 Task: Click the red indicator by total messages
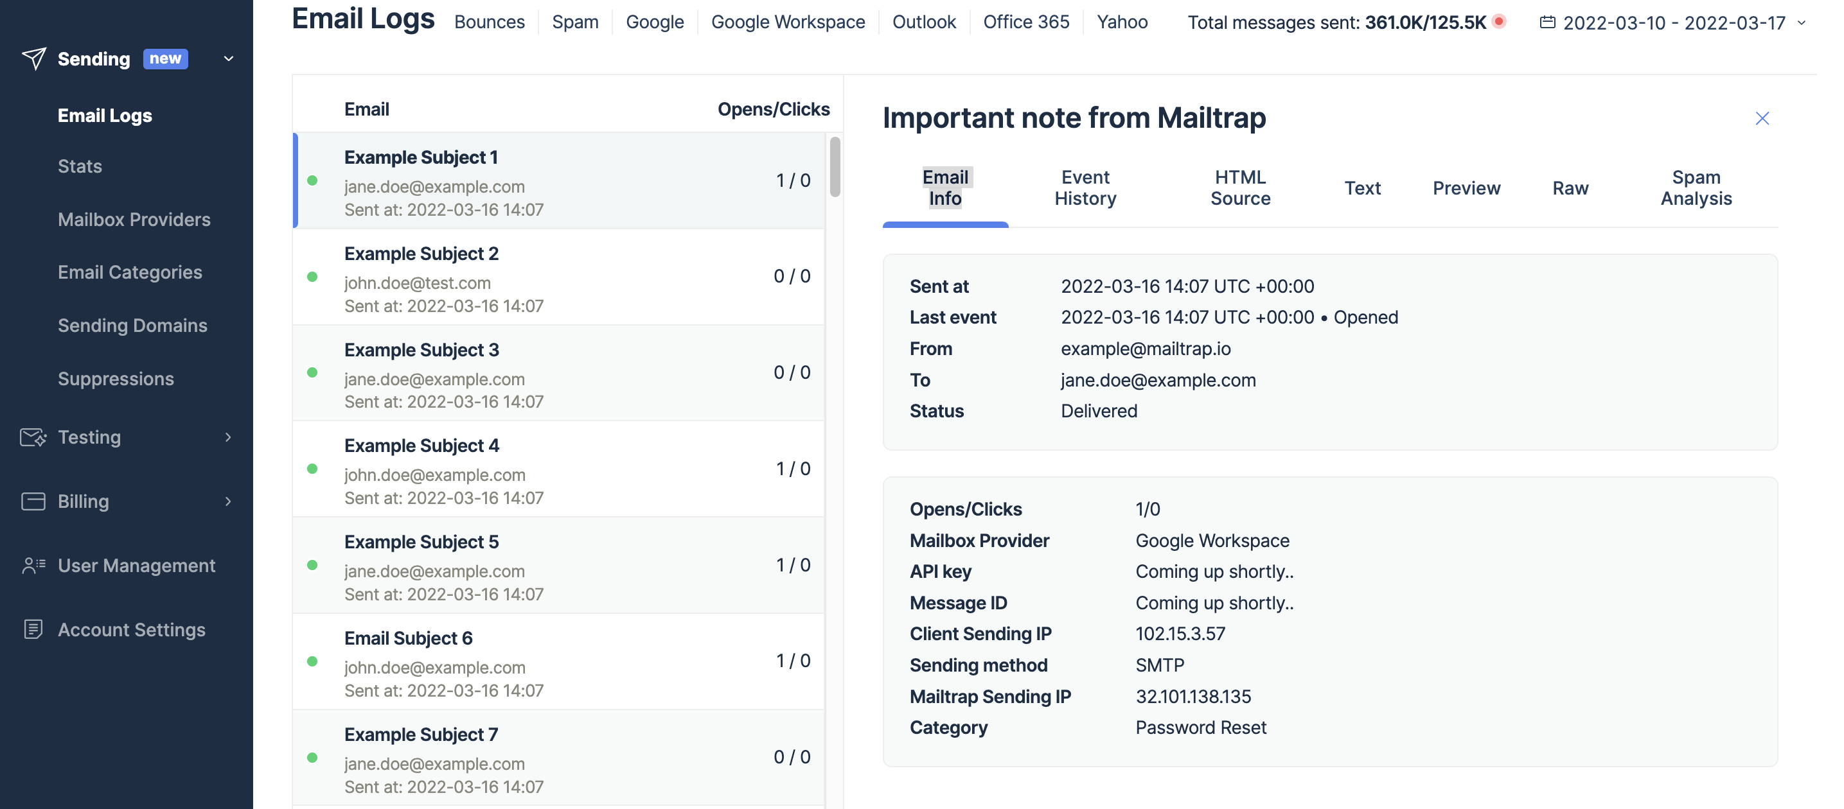[1499, 21]
